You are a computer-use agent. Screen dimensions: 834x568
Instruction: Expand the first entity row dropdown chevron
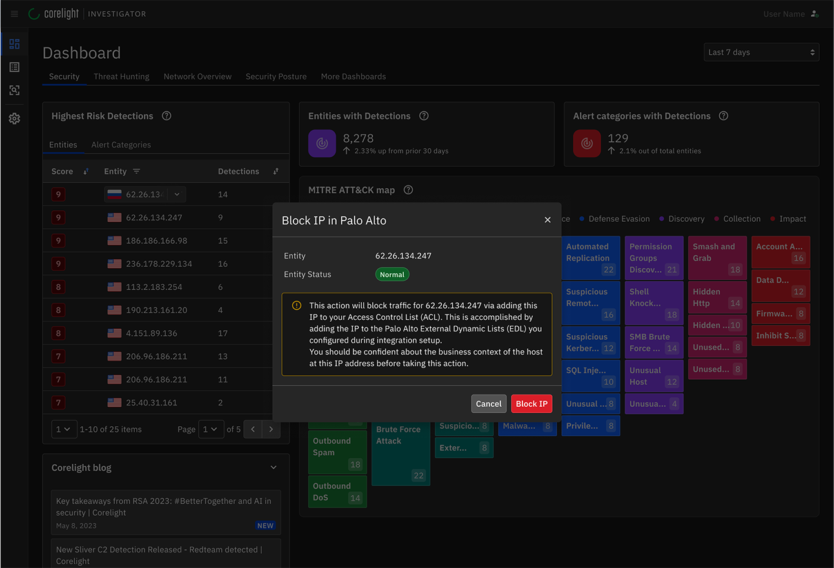(177, 194)
